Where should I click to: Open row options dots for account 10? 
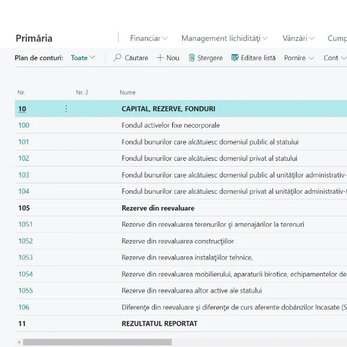66,109
